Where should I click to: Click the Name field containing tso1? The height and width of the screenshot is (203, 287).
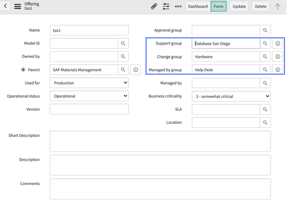89,30
